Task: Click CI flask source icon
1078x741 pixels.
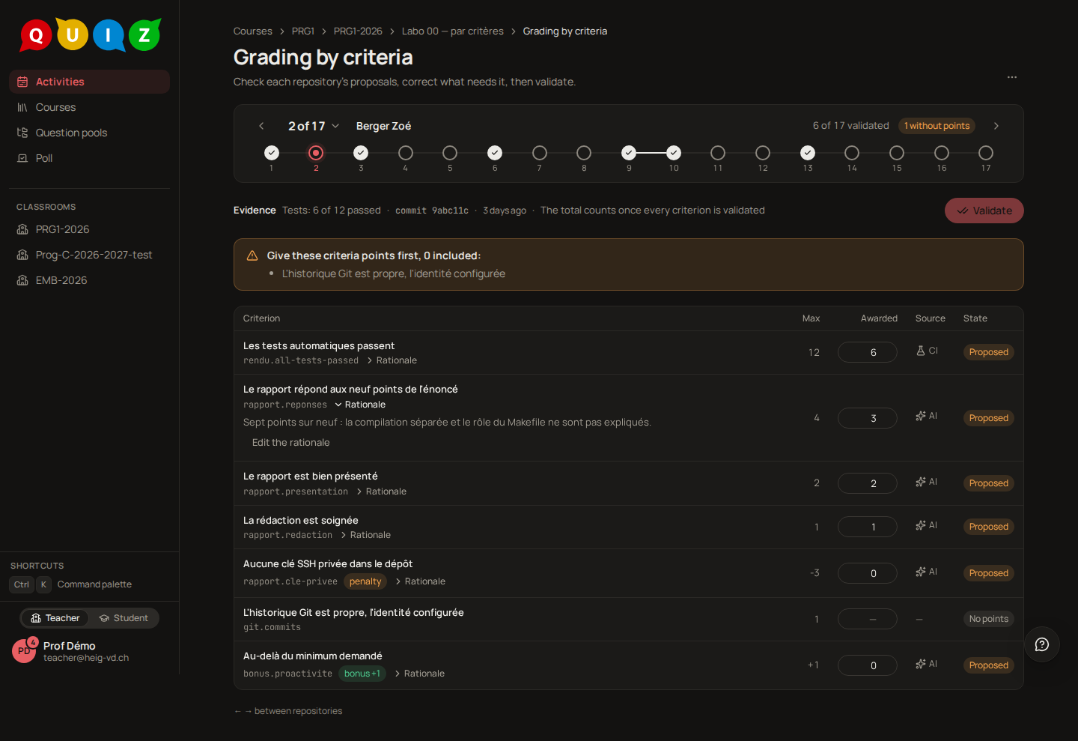Action: click(921, 351)
